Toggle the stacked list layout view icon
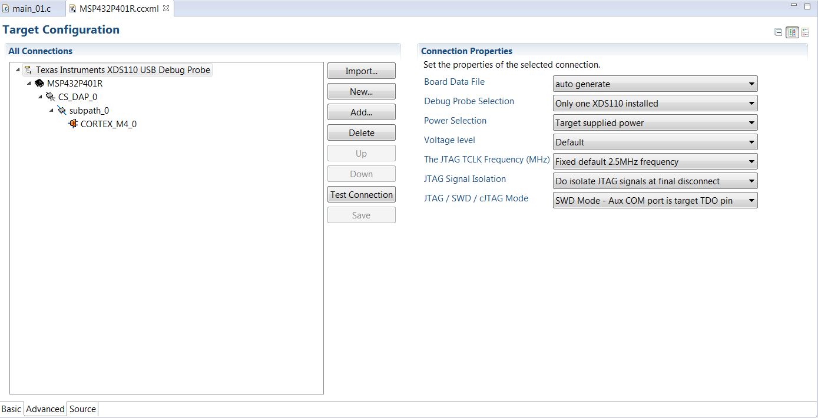This screenshot has width=818, height=418. (x=805, y=33)
